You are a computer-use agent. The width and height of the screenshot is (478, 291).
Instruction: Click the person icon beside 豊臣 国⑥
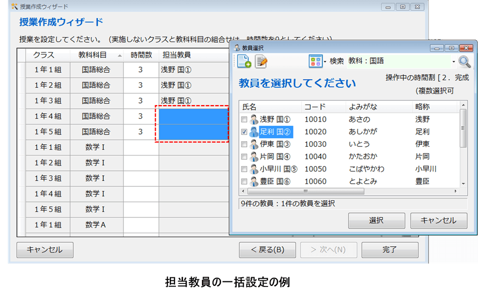pyautogui.click(x=254, y=181)
